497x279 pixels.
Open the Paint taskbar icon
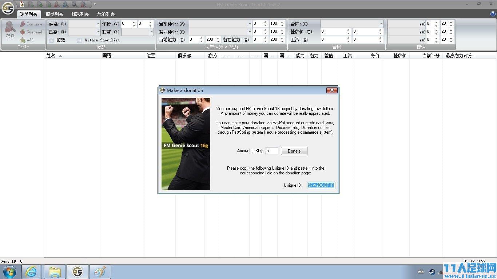(100, 272)
